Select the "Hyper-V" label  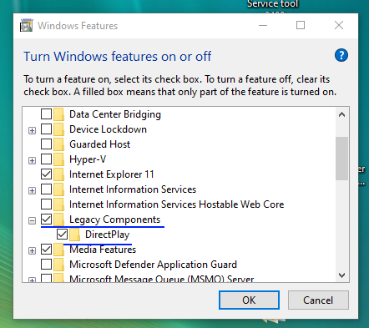[x=88, y=159]
